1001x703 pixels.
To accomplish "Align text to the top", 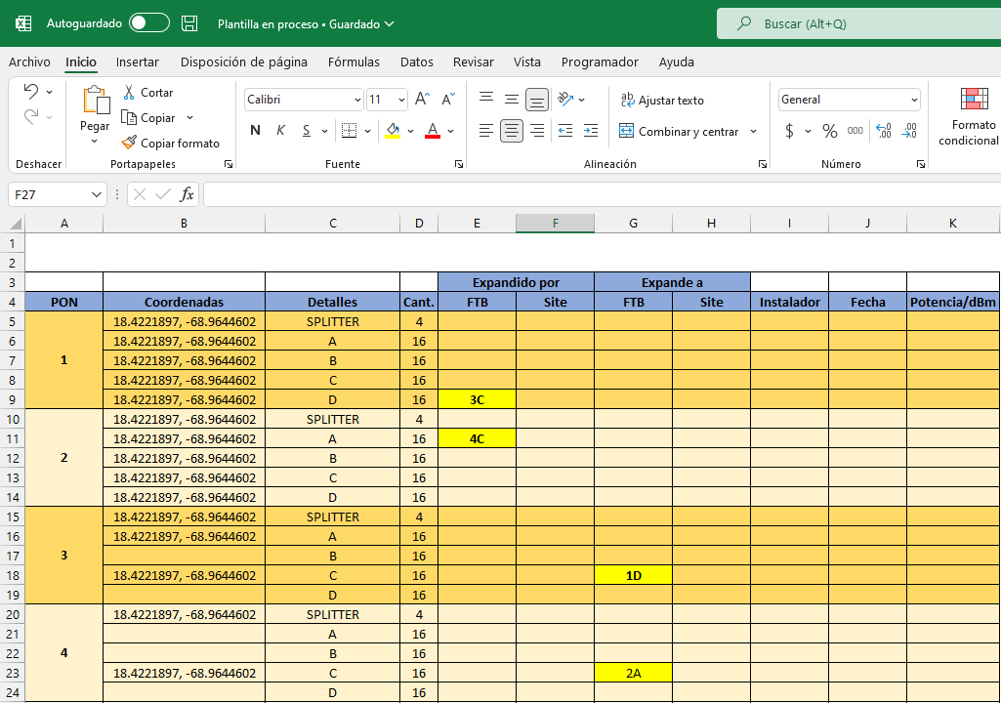I will [486, 98].
